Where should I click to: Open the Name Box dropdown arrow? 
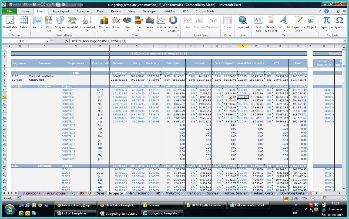[x=47, y=41]
